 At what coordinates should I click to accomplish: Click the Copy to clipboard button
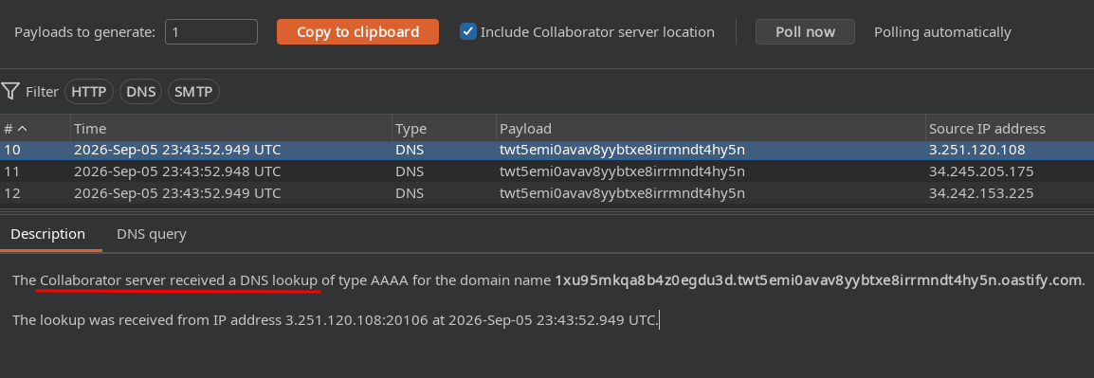tap(358, 32)
